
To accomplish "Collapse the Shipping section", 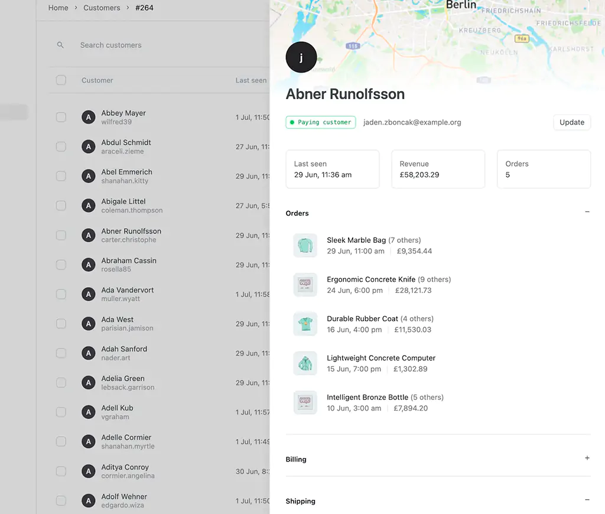I will (587, 500).
